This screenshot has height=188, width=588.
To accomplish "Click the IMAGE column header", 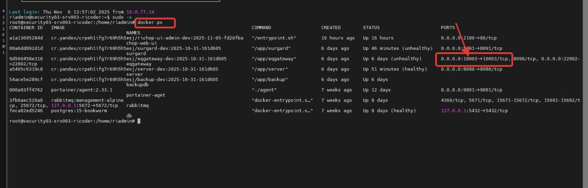I will [x=58, y=27].
